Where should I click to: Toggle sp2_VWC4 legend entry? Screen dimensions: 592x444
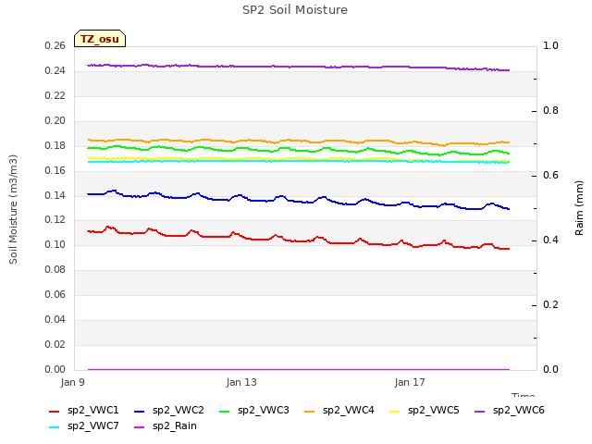tap(339, 411)
